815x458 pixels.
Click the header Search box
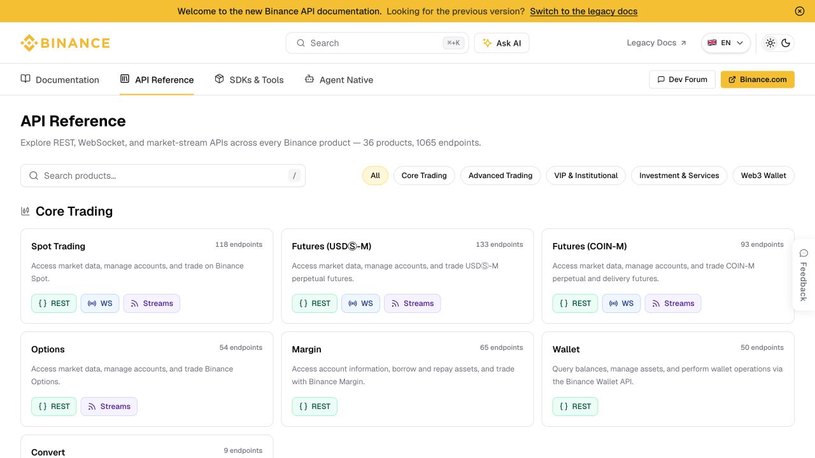pos(377,43)
